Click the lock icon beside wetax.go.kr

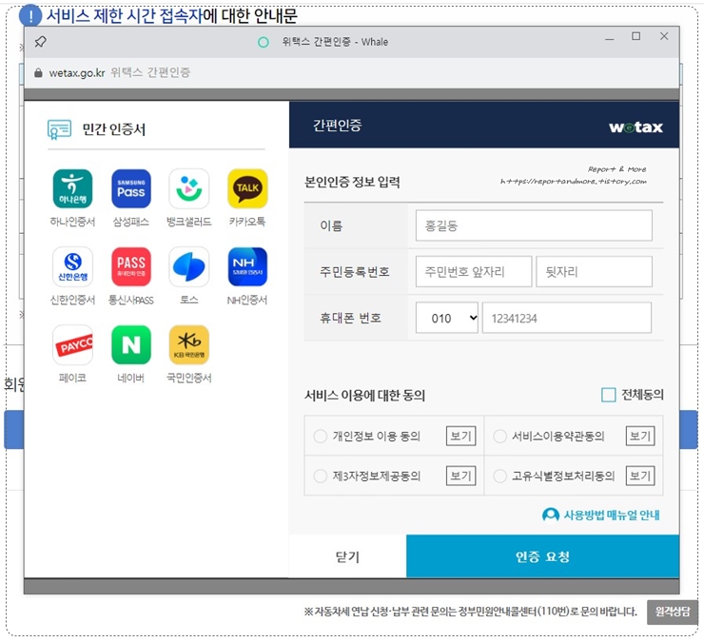tap(38, 72)
